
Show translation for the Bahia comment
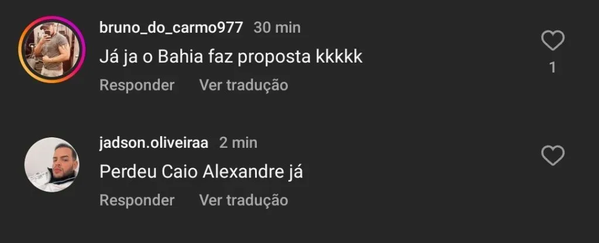(x=243, y=85)
